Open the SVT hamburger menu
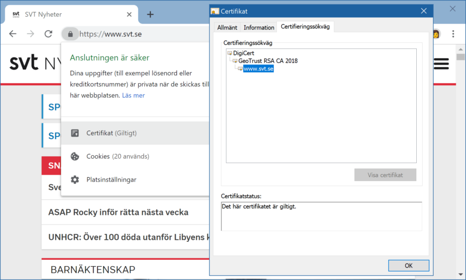466x280 pixels. tap(441, 64)
